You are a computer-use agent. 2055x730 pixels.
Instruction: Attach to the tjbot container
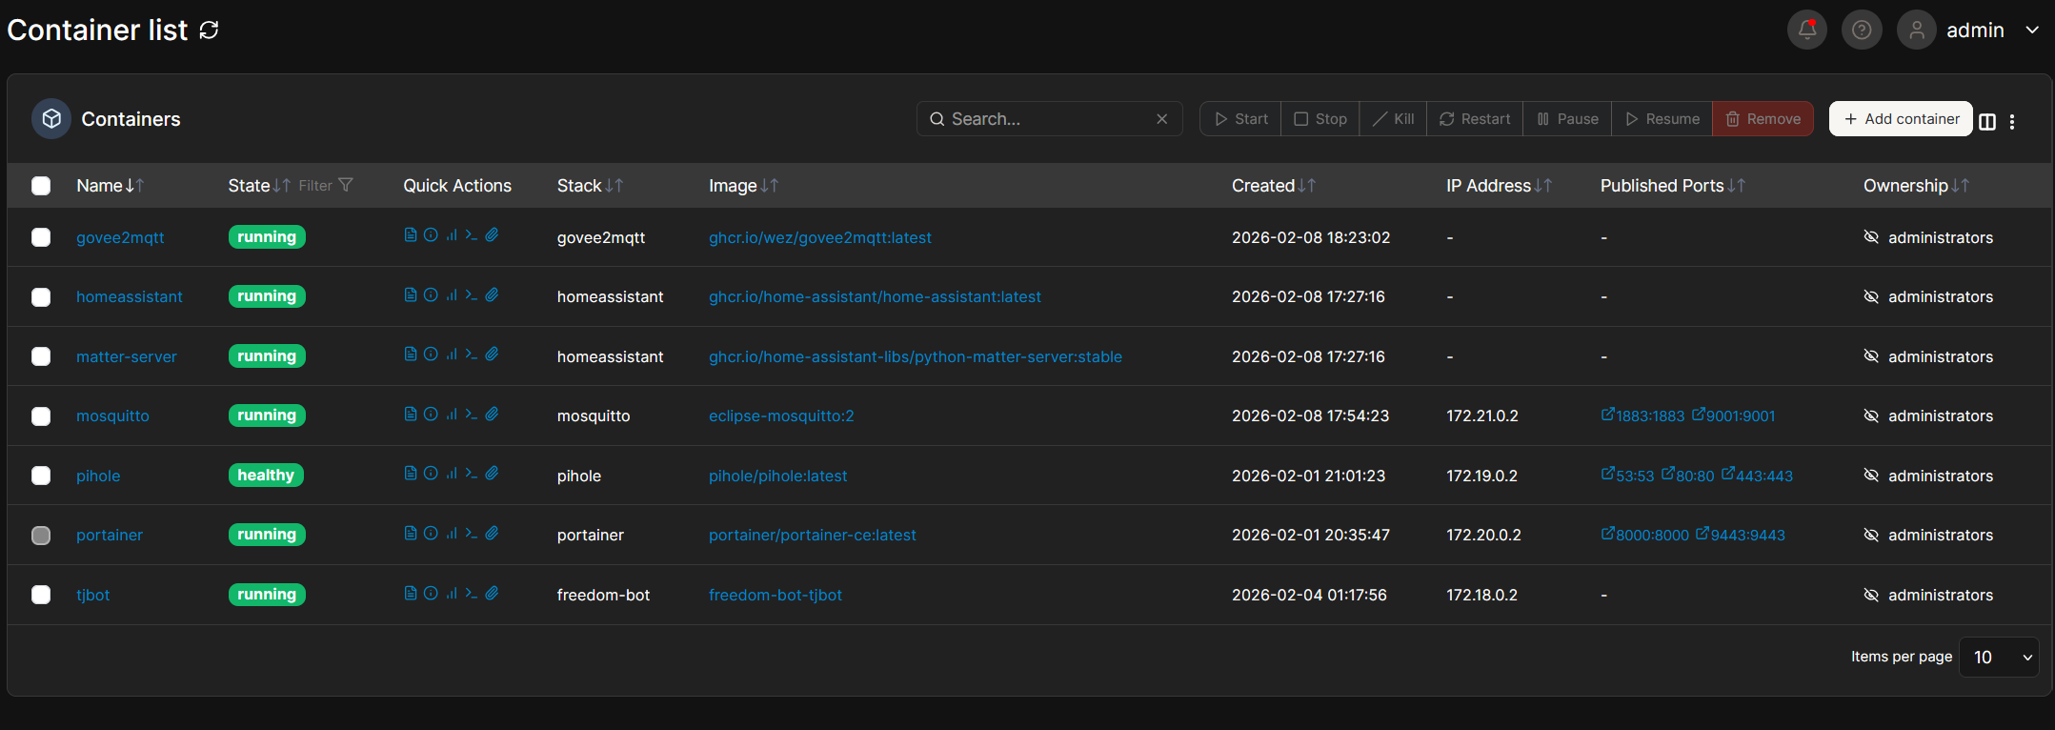492,593
